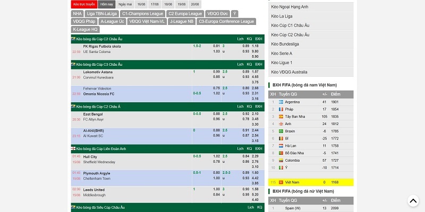Image resolution: width=425 pixels, height=212 pixels.
Task: Click the Hà Lan flag icon
Action: point(281,145)
